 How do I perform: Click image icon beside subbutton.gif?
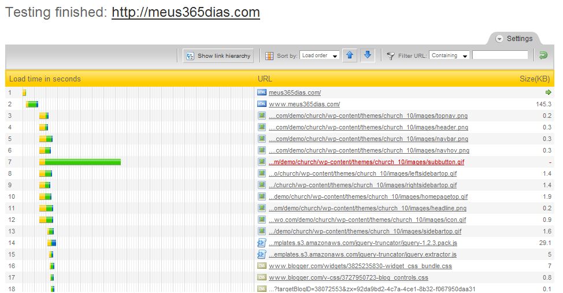[x=262, y=162]
